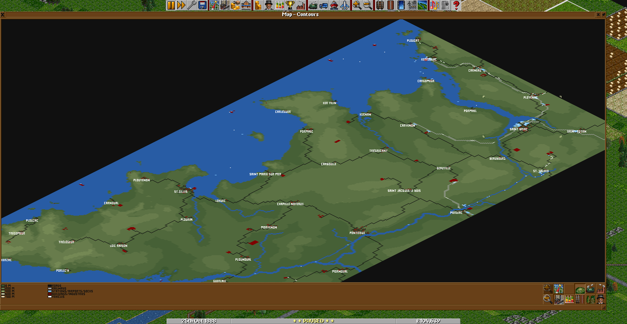Open the company station list

(x=246, y=5)
